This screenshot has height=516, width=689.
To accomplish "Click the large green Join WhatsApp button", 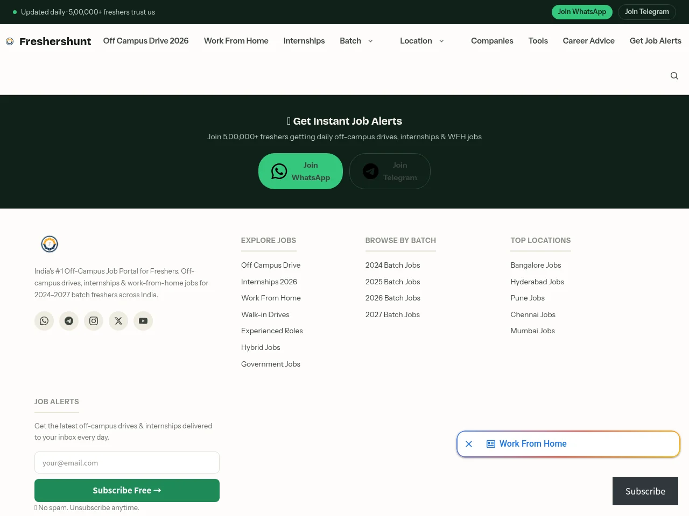I will tap(300, 171).
